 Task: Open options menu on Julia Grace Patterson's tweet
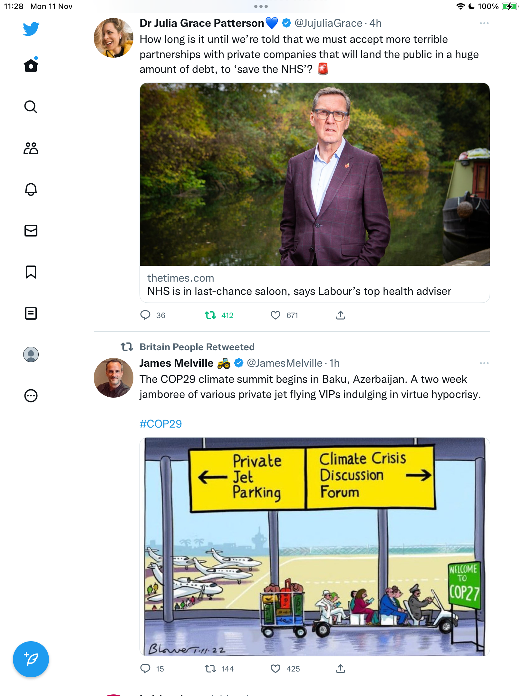pyautogui.click(x=484, y=23)
